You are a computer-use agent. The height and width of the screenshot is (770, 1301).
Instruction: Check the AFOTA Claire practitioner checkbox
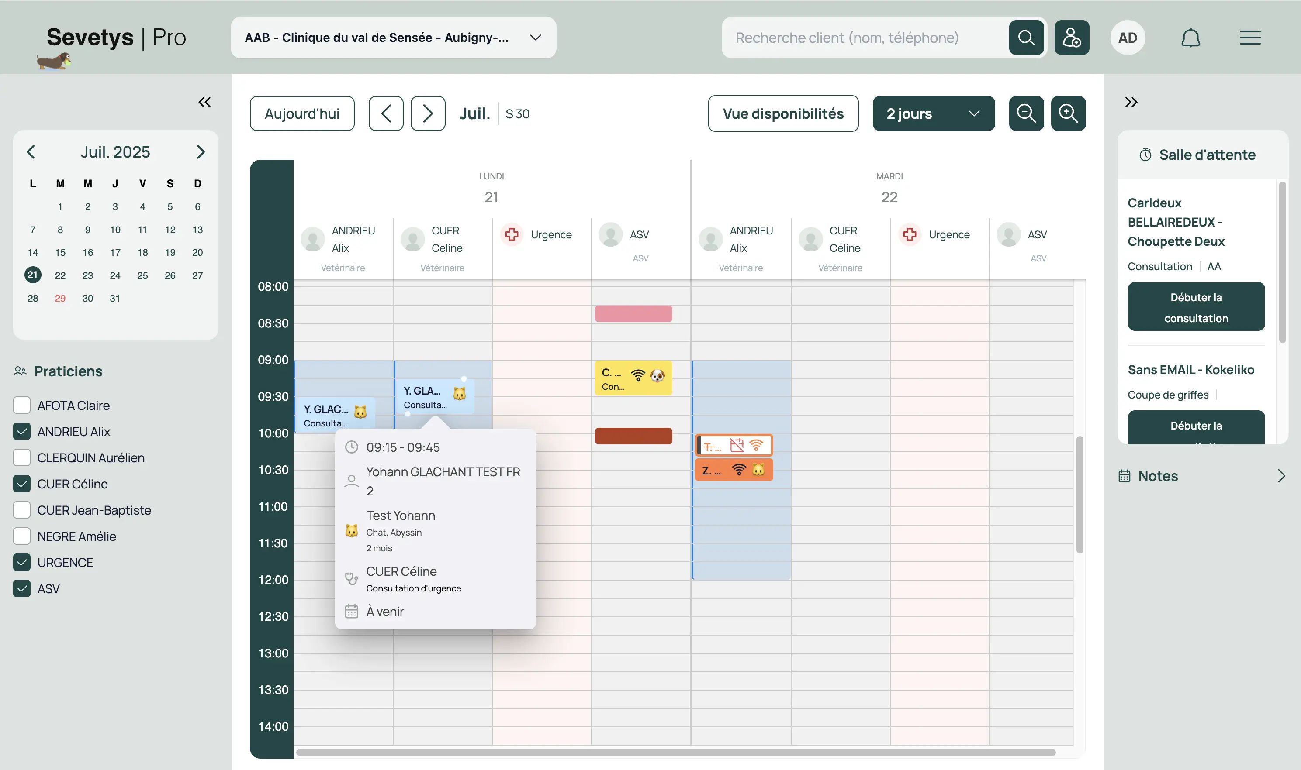coord(22,405)
